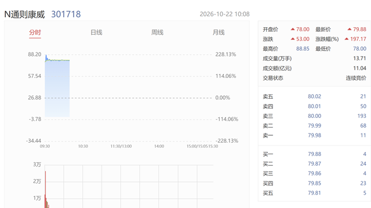Click the 卖二 volume 68
This screenshot has height=208, width=371.
[363, 125]
